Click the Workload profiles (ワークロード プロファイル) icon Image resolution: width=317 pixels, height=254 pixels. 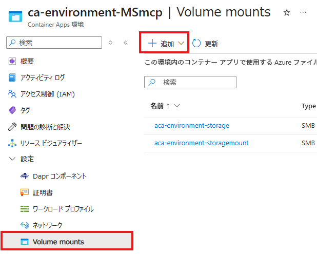[25, 209]
